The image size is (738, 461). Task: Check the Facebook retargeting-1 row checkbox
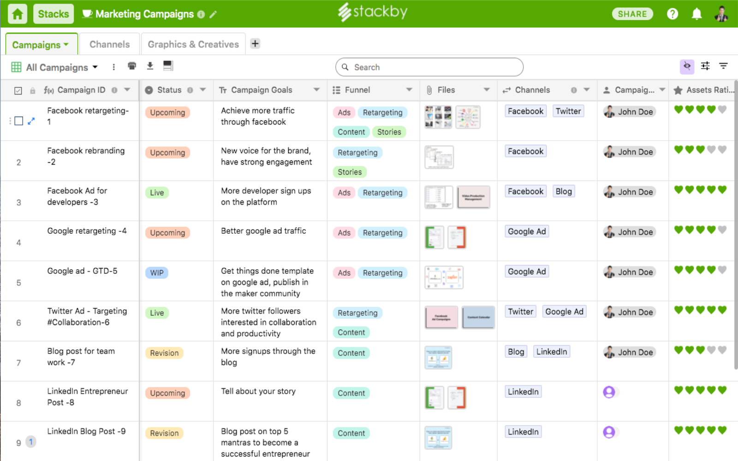click(19, 121)
